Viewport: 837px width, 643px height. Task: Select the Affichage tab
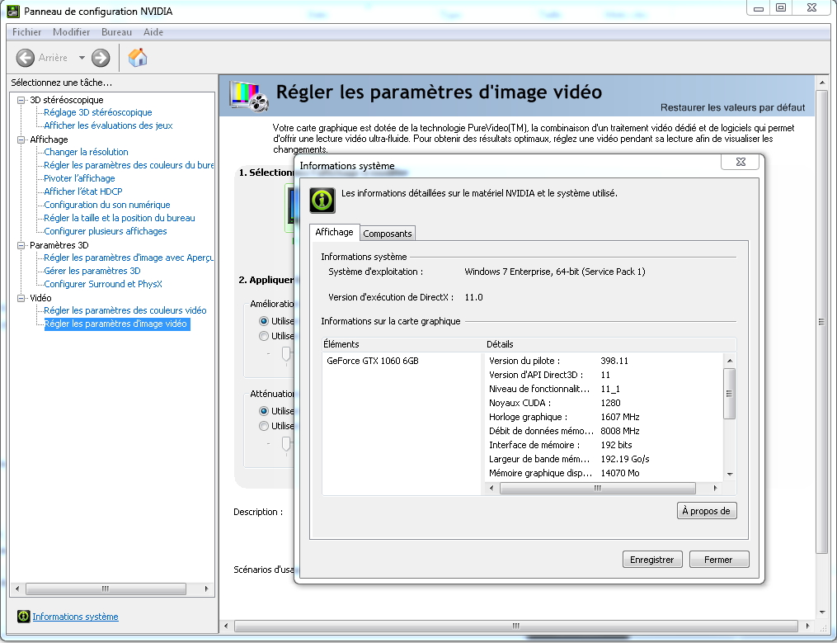coord(334,232)
